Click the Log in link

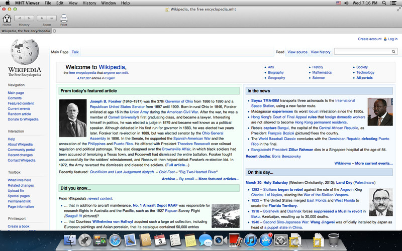coord(392,39)
